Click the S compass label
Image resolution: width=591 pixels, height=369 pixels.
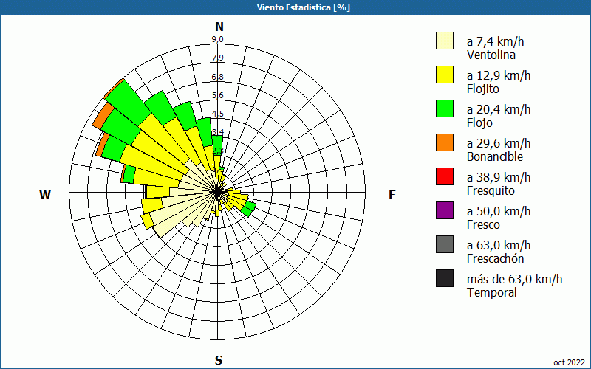click(x=219, y=360)
